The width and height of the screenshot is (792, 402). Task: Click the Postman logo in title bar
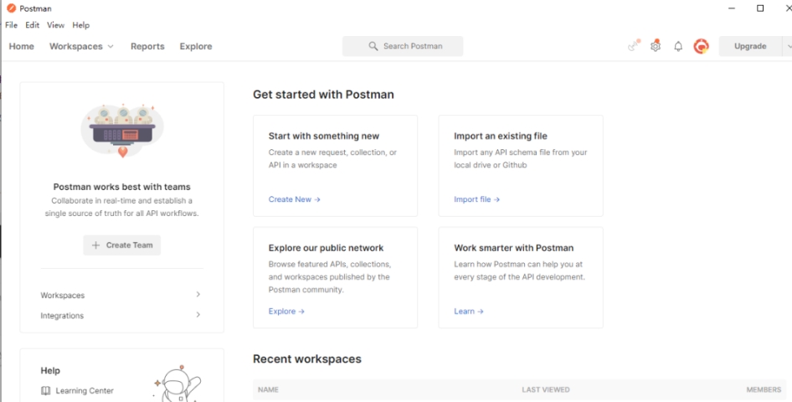pyautogui.click(x=11, y=8)
